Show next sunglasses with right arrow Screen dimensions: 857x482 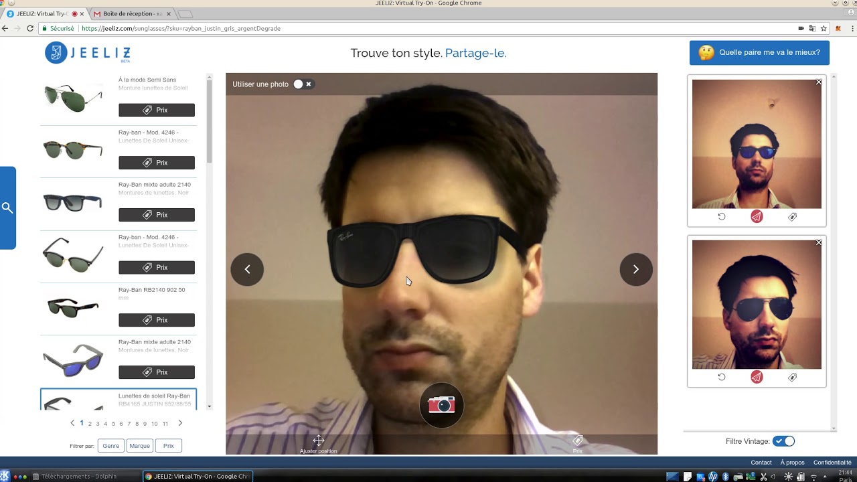click(636, 269)
